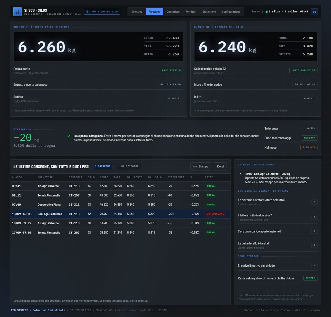The height and width of the screenshot is (317, 331).
Task: Click the 'PESO STABILE' status badge
Action: click(171, 71)
